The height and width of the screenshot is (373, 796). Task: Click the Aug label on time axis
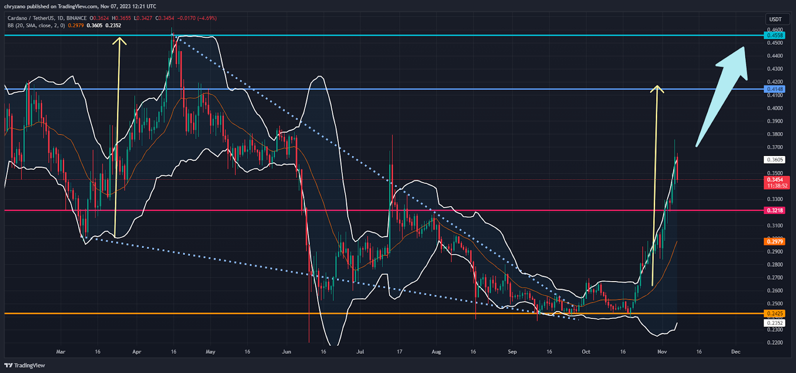tap(436, 352)
